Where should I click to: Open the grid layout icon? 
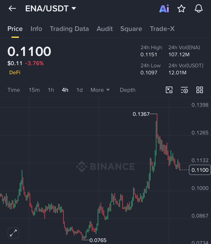click(200, 90)
